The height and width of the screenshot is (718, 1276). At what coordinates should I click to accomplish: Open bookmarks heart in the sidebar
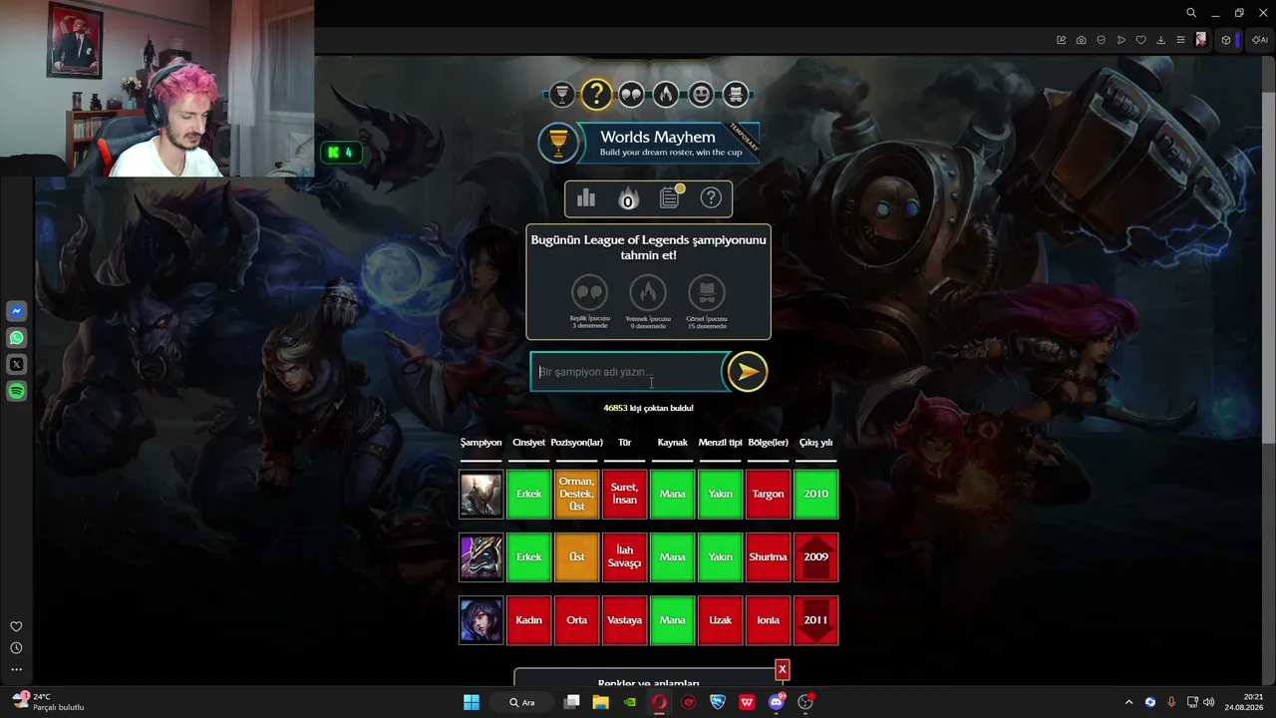(16, 626)
